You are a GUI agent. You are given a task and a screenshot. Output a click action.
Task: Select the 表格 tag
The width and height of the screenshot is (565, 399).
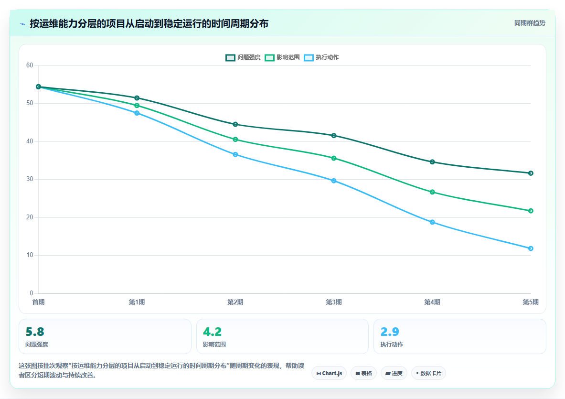coord(363,373)
